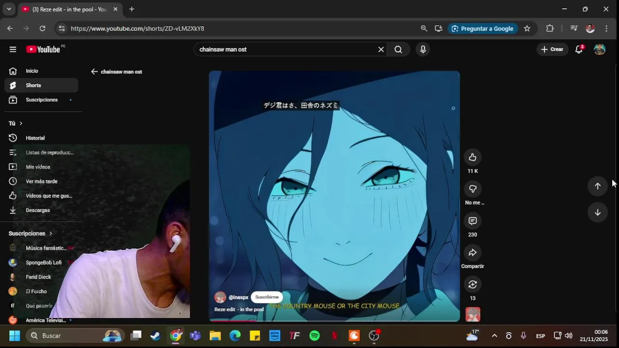
Task: Click the Reze edit - in the pool title
Action: [x=239, y=310]
